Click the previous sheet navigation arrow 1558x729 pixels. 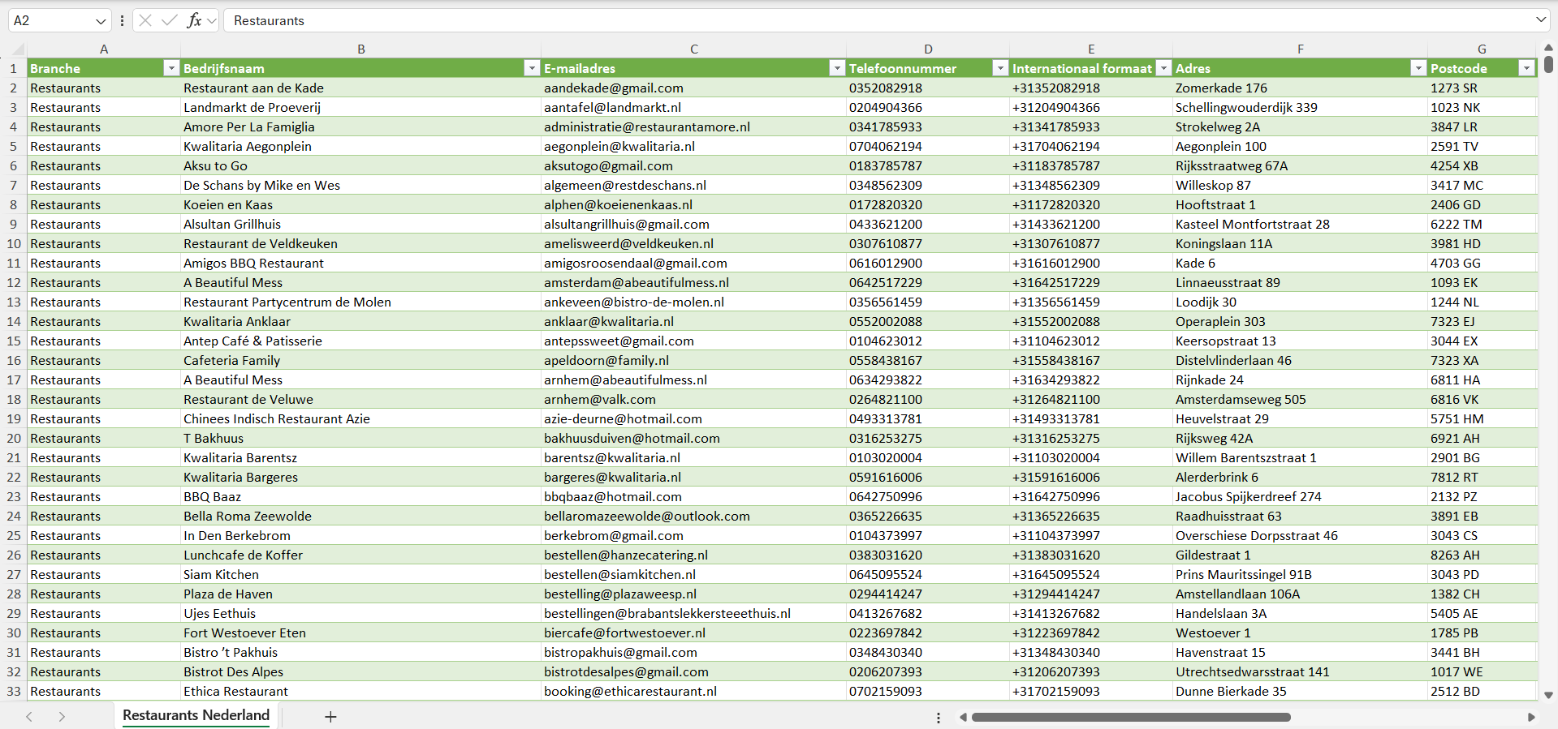point(29,717)
